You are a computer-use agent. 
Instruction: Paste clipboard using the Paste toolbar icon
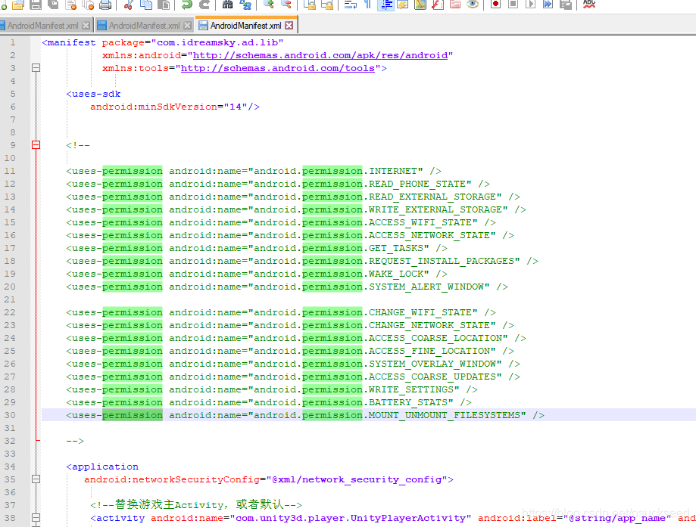coord(164,5)
